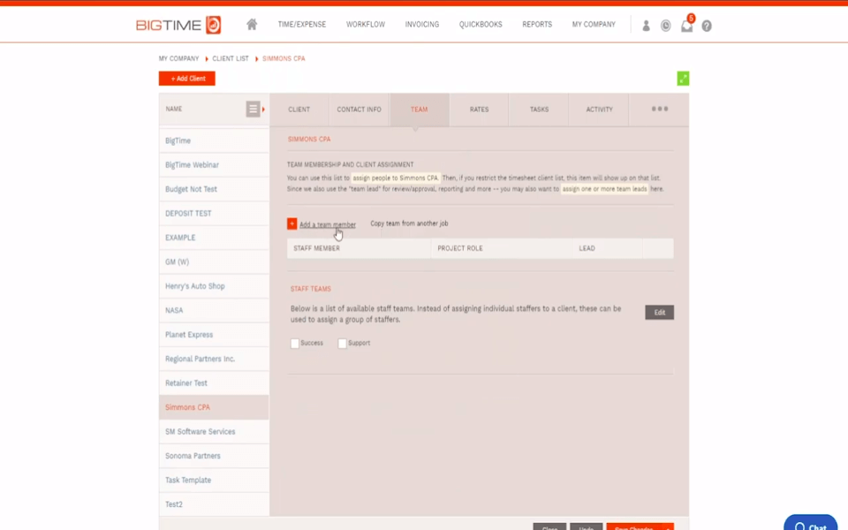The image size is (848, 530).
Task: Click the Edit button for staff teams
Action: [659, 312]
